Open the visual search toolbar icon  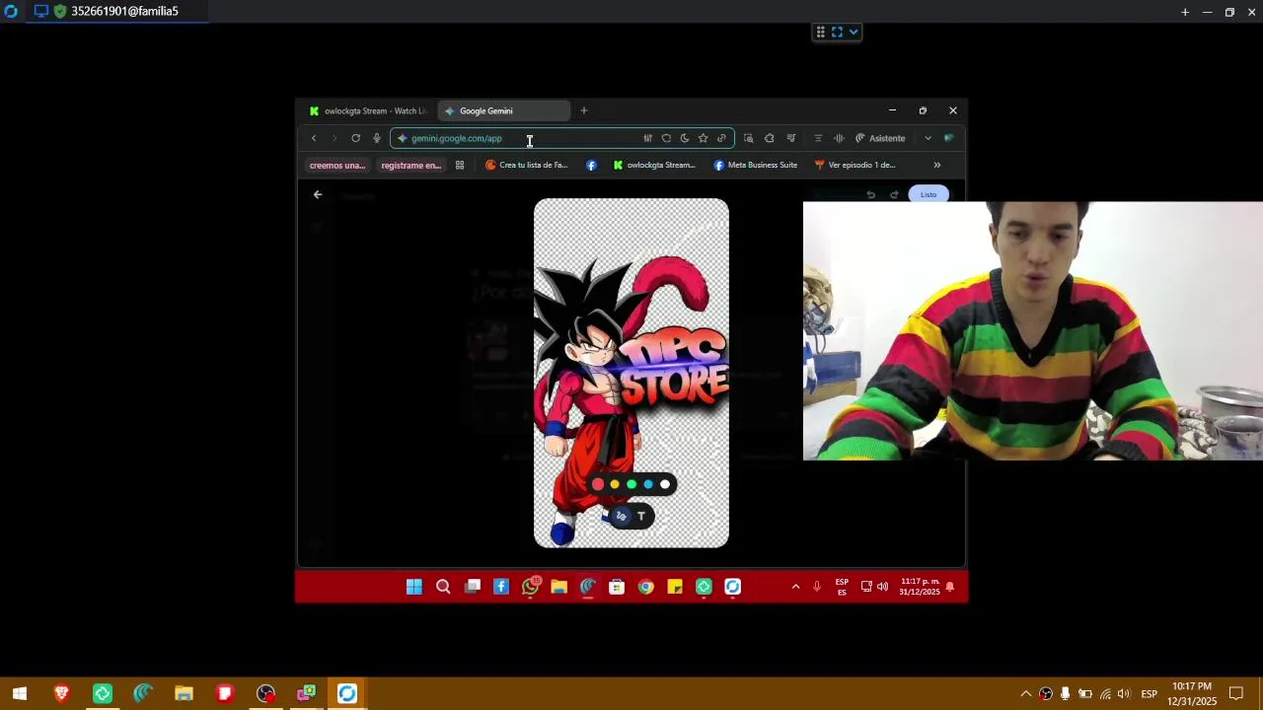point(748,138)
